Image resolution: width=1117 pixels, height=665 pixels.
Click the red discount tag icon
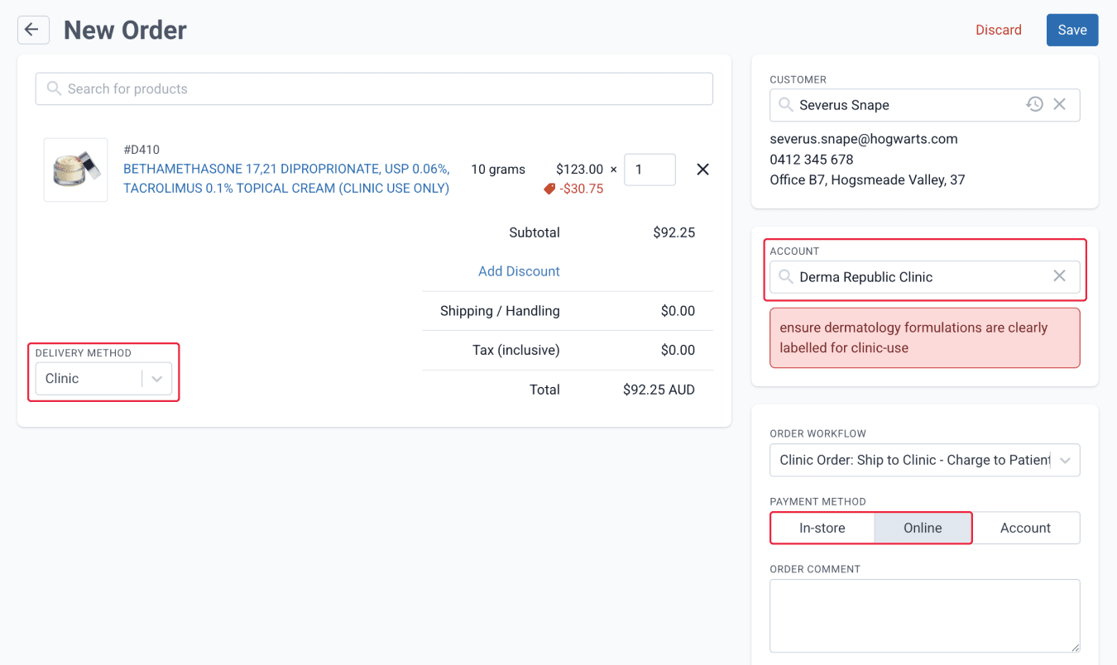point(549,189)
